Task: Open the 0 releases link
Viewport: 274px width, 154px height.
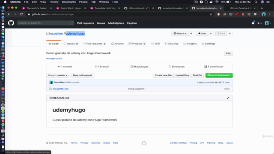Action: [176, 67]
